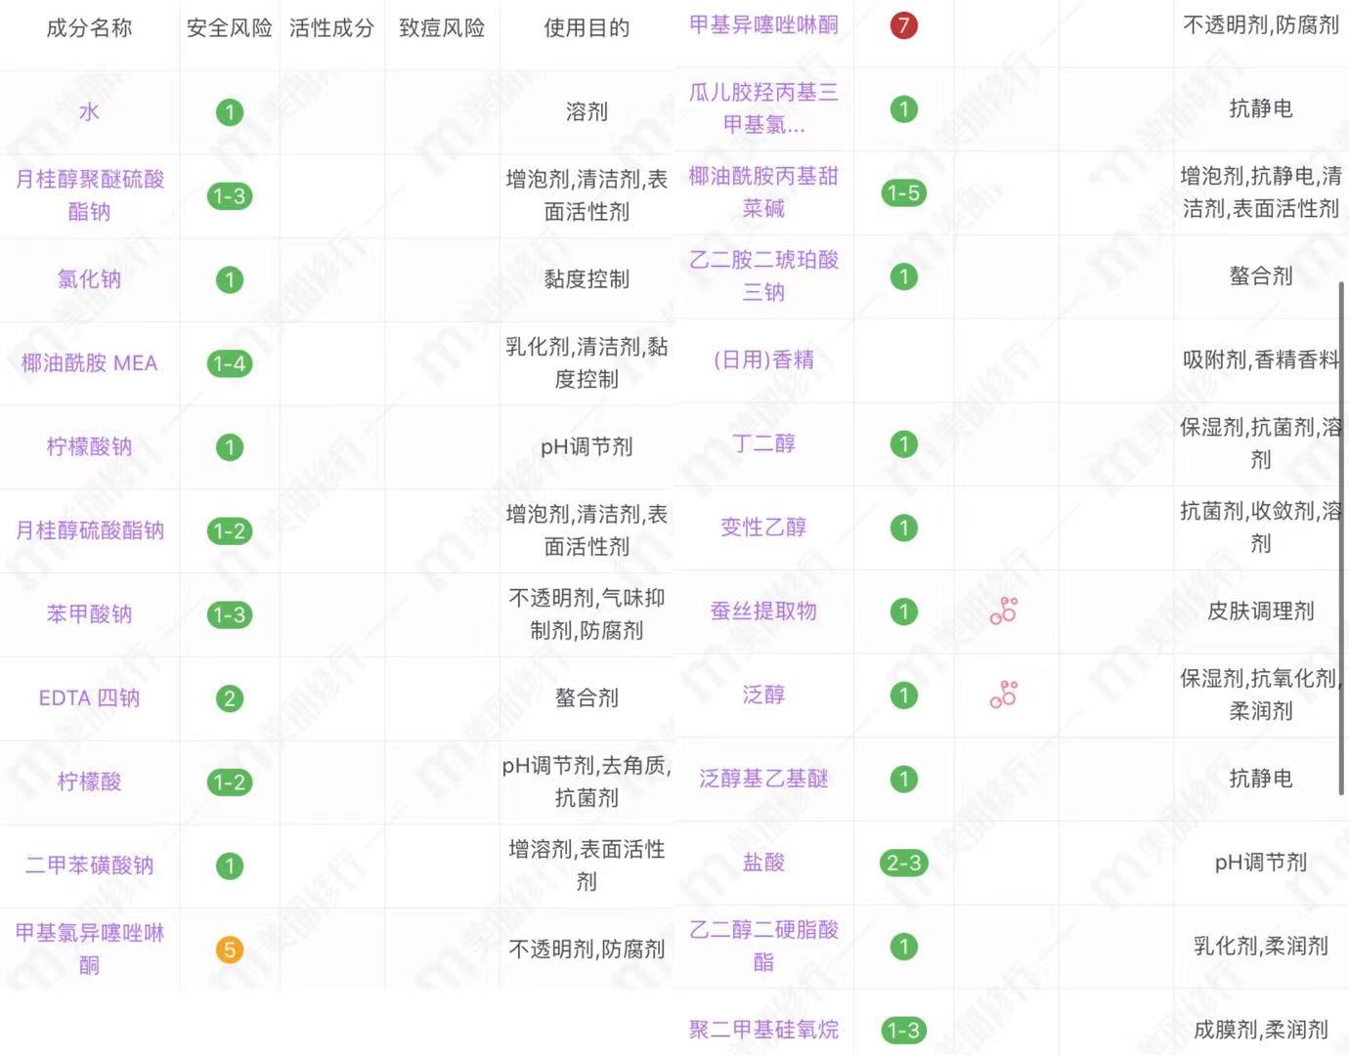This screenshot has width=1349, height=1055.
Task: Click the 安全风险 column header
Action: (x=229, y=29)
